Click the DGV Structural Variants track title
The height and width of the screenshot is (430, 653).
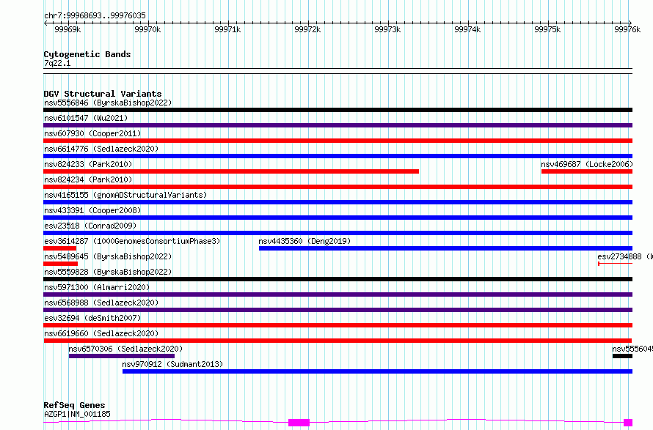tap(103, 94)
